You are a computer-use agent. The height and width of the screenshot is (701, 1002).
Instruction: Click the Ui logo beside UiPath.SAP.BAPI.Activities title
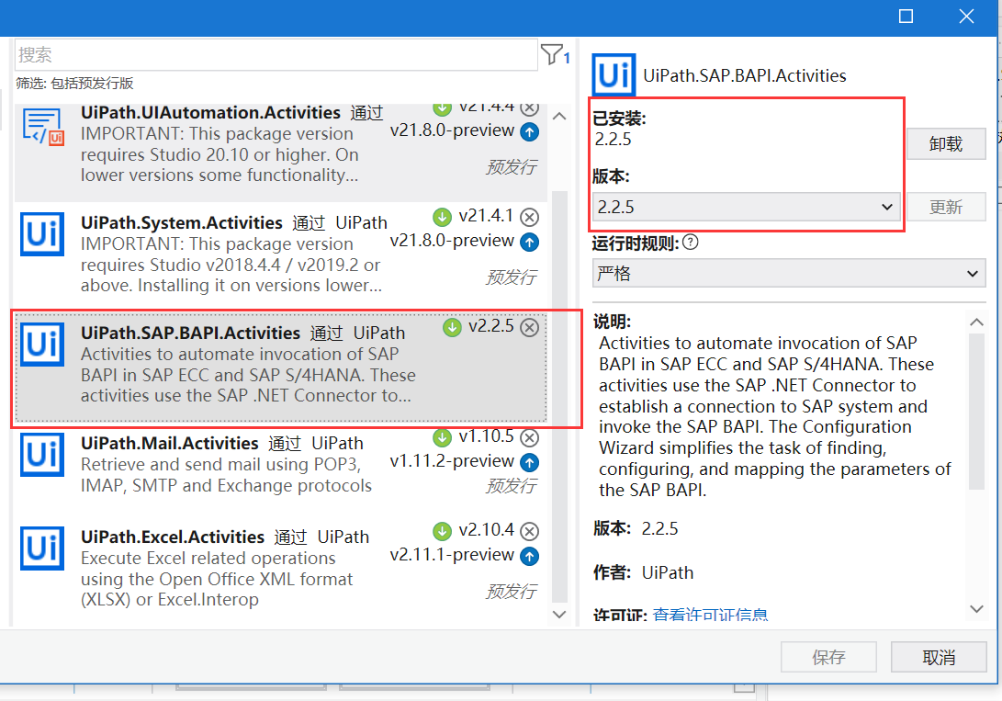click(x=613, y=75)
